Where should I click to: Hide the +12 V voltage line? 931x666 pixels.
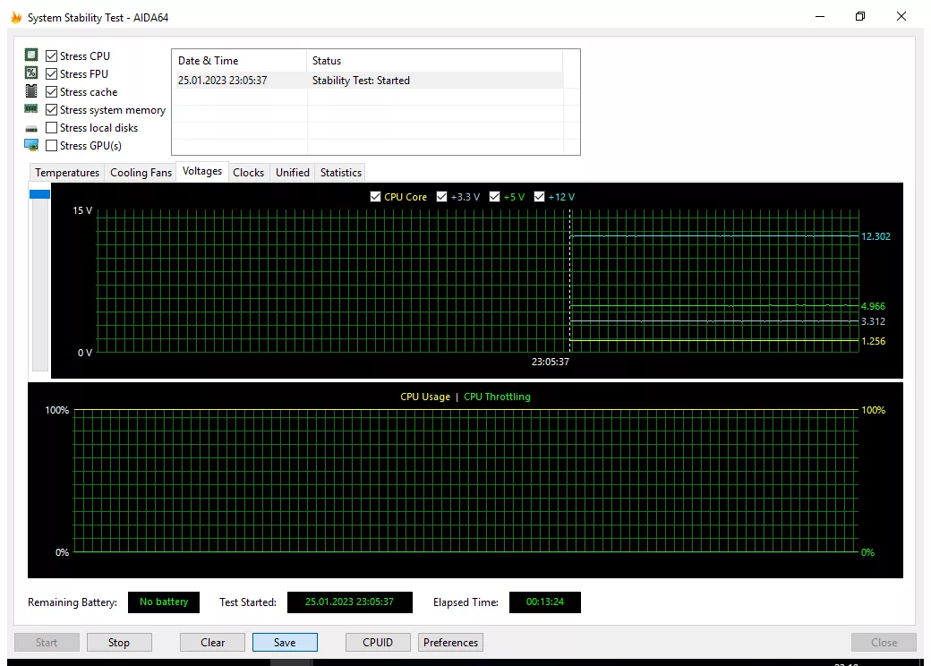coord(539,196)
